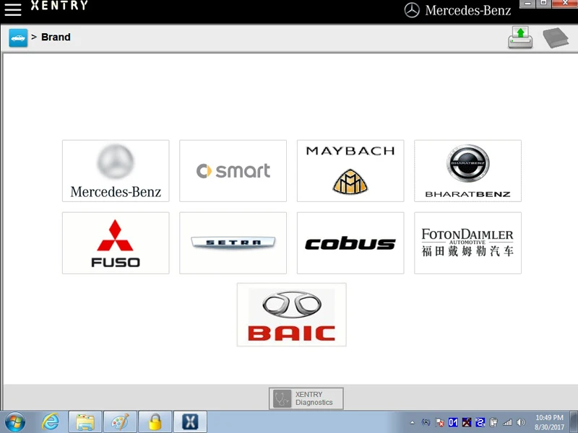Click the XENTRY Diagnostics button
Image resolution: width=578 pixels, height=433 pixels.
pos(306,398)
